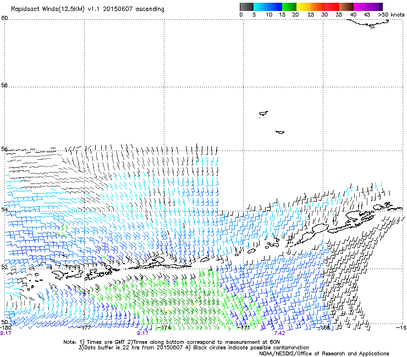This screenshot has width=407, height=357.
Task: Click the yellow 20-25 knots color band
Action: coord(304,7)
